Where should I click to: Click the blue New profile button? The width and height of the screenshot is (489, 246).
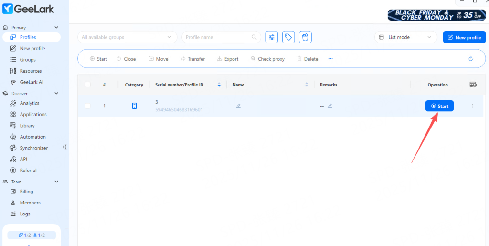click(x=464, y=37)
